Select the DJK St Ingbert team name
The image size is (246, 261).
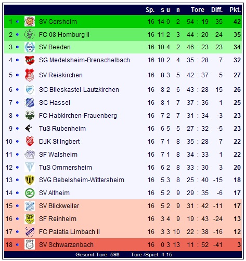coord(59,142)
